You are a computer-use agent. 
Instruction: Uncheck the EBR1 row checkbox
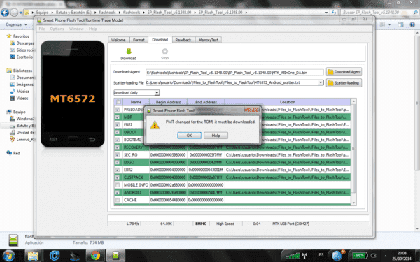coord(118,124)
